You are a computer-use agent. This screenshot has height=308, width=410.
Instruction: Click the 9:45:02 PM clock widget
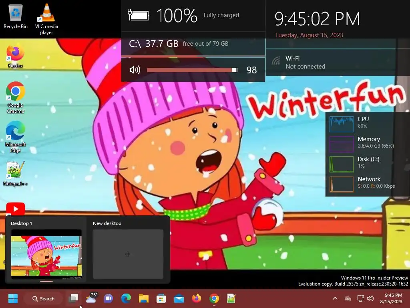[317, 19]
